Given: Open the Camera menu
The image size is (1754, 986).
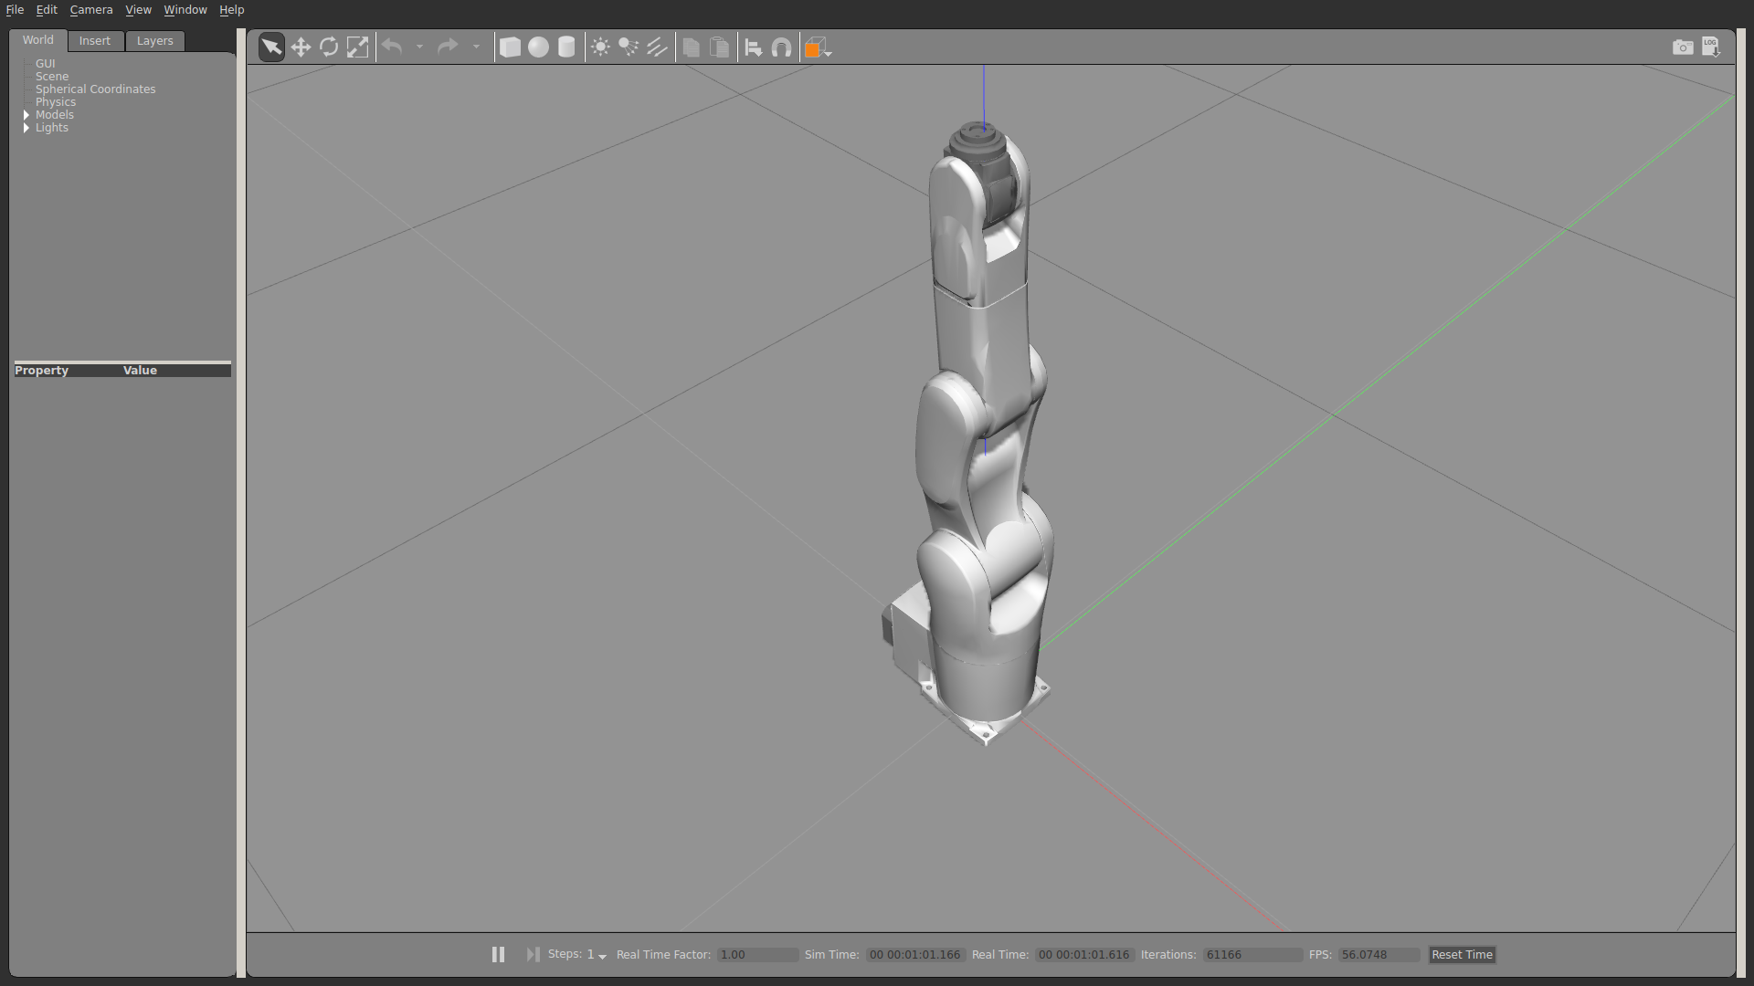Looking at the screenshot, I should click(x=91, y=9).
